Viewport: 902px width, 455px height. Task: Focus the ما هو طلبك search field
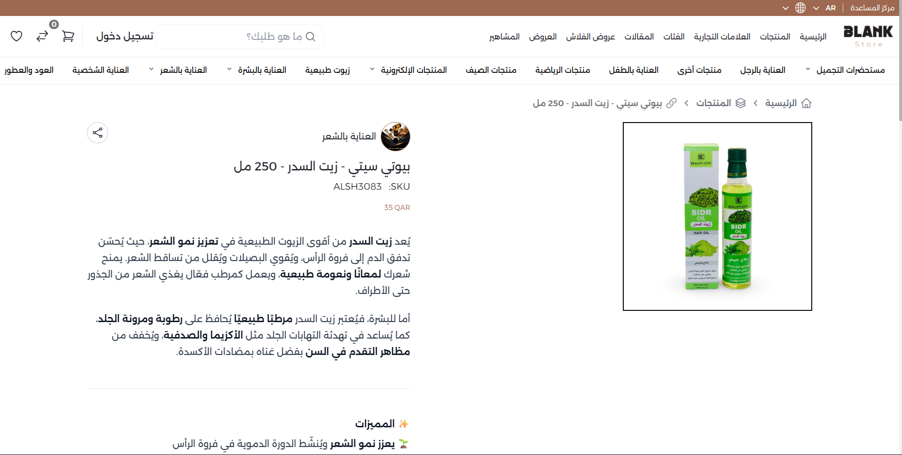[x=239, y=37]
